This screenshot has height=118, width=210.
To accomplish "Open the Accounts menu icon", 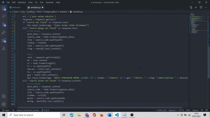I will 4,96.
